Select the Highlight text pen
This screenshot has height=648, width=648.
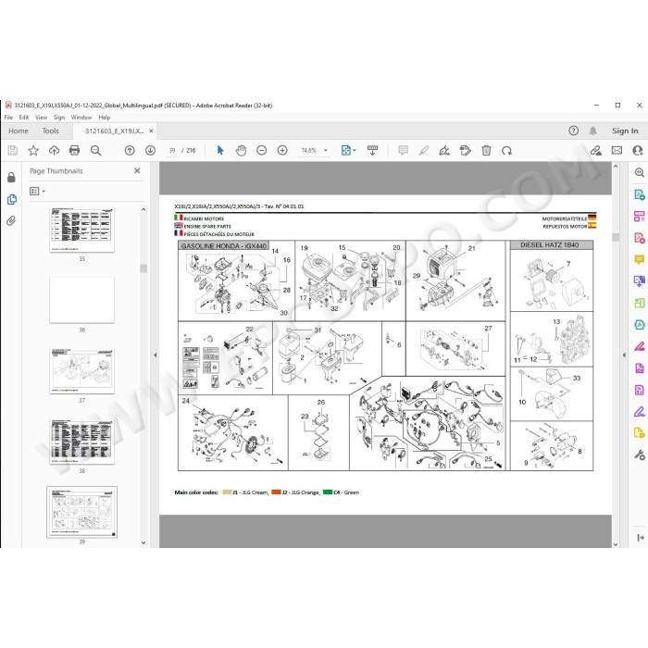[424, 150]
